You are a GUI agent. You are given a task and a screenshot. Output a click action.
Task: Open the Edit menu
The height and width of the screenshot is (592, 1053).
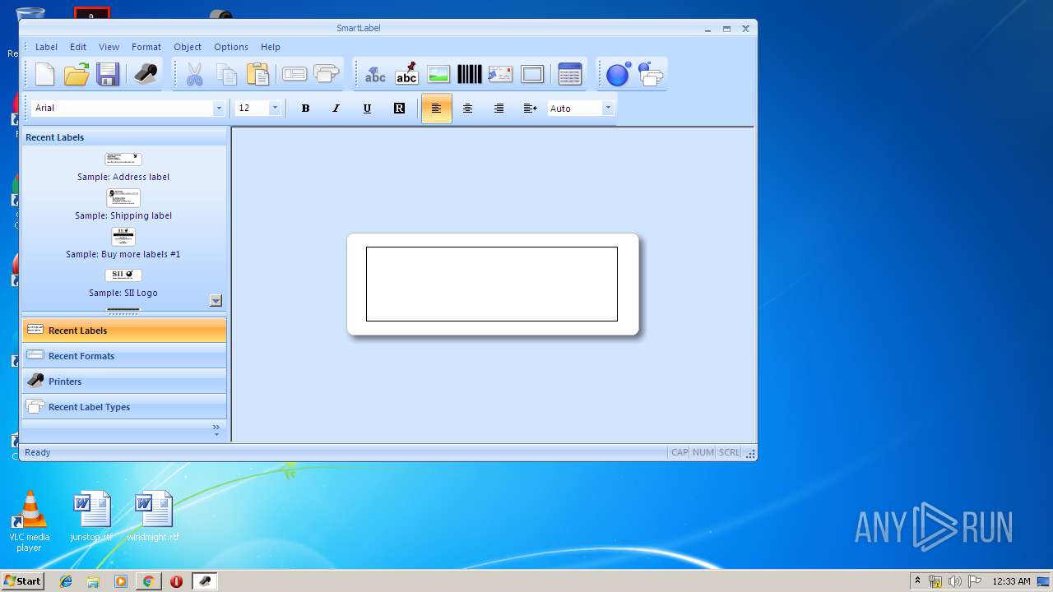(x=78, y=47)
